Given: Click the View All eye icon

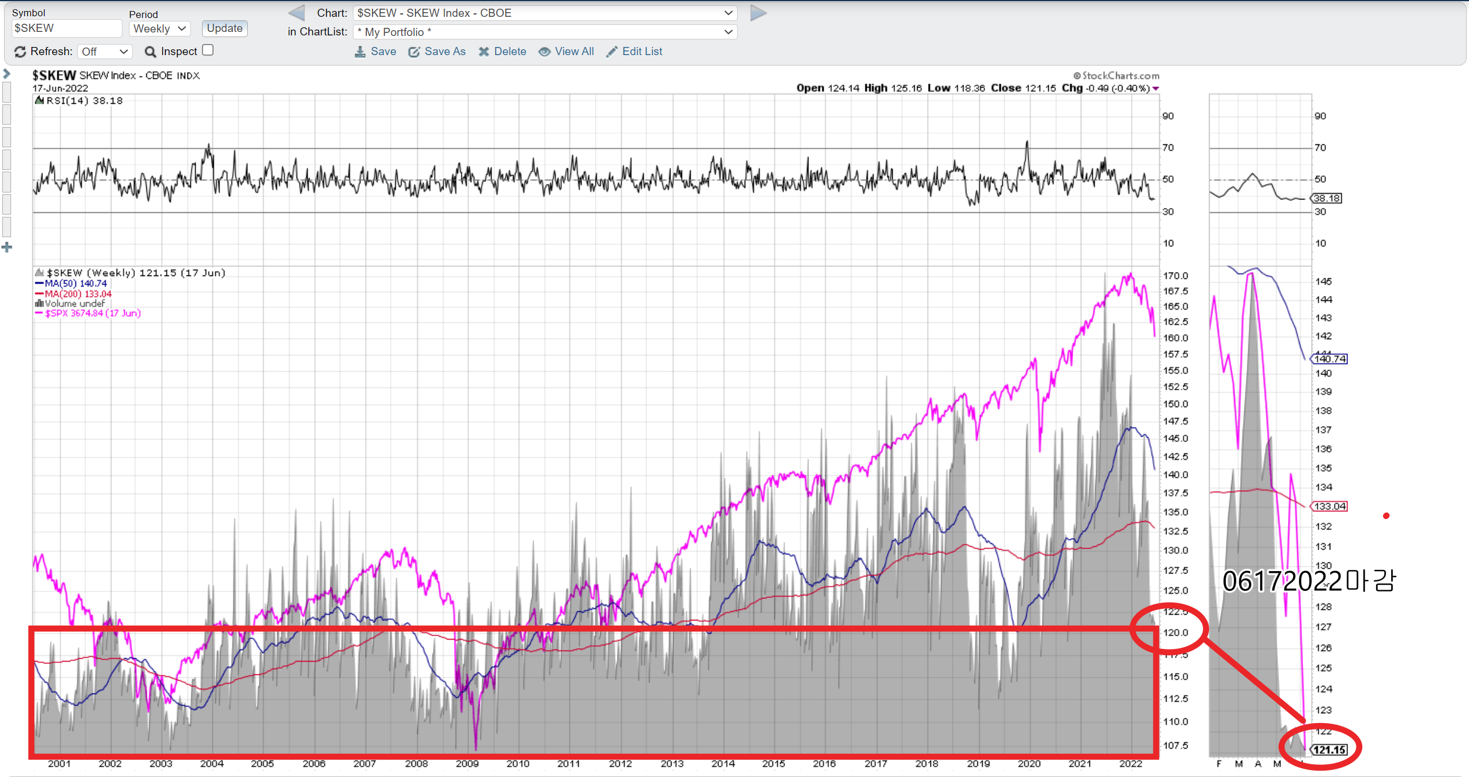Looking at the screenshot, I should (x=544, y=52).
